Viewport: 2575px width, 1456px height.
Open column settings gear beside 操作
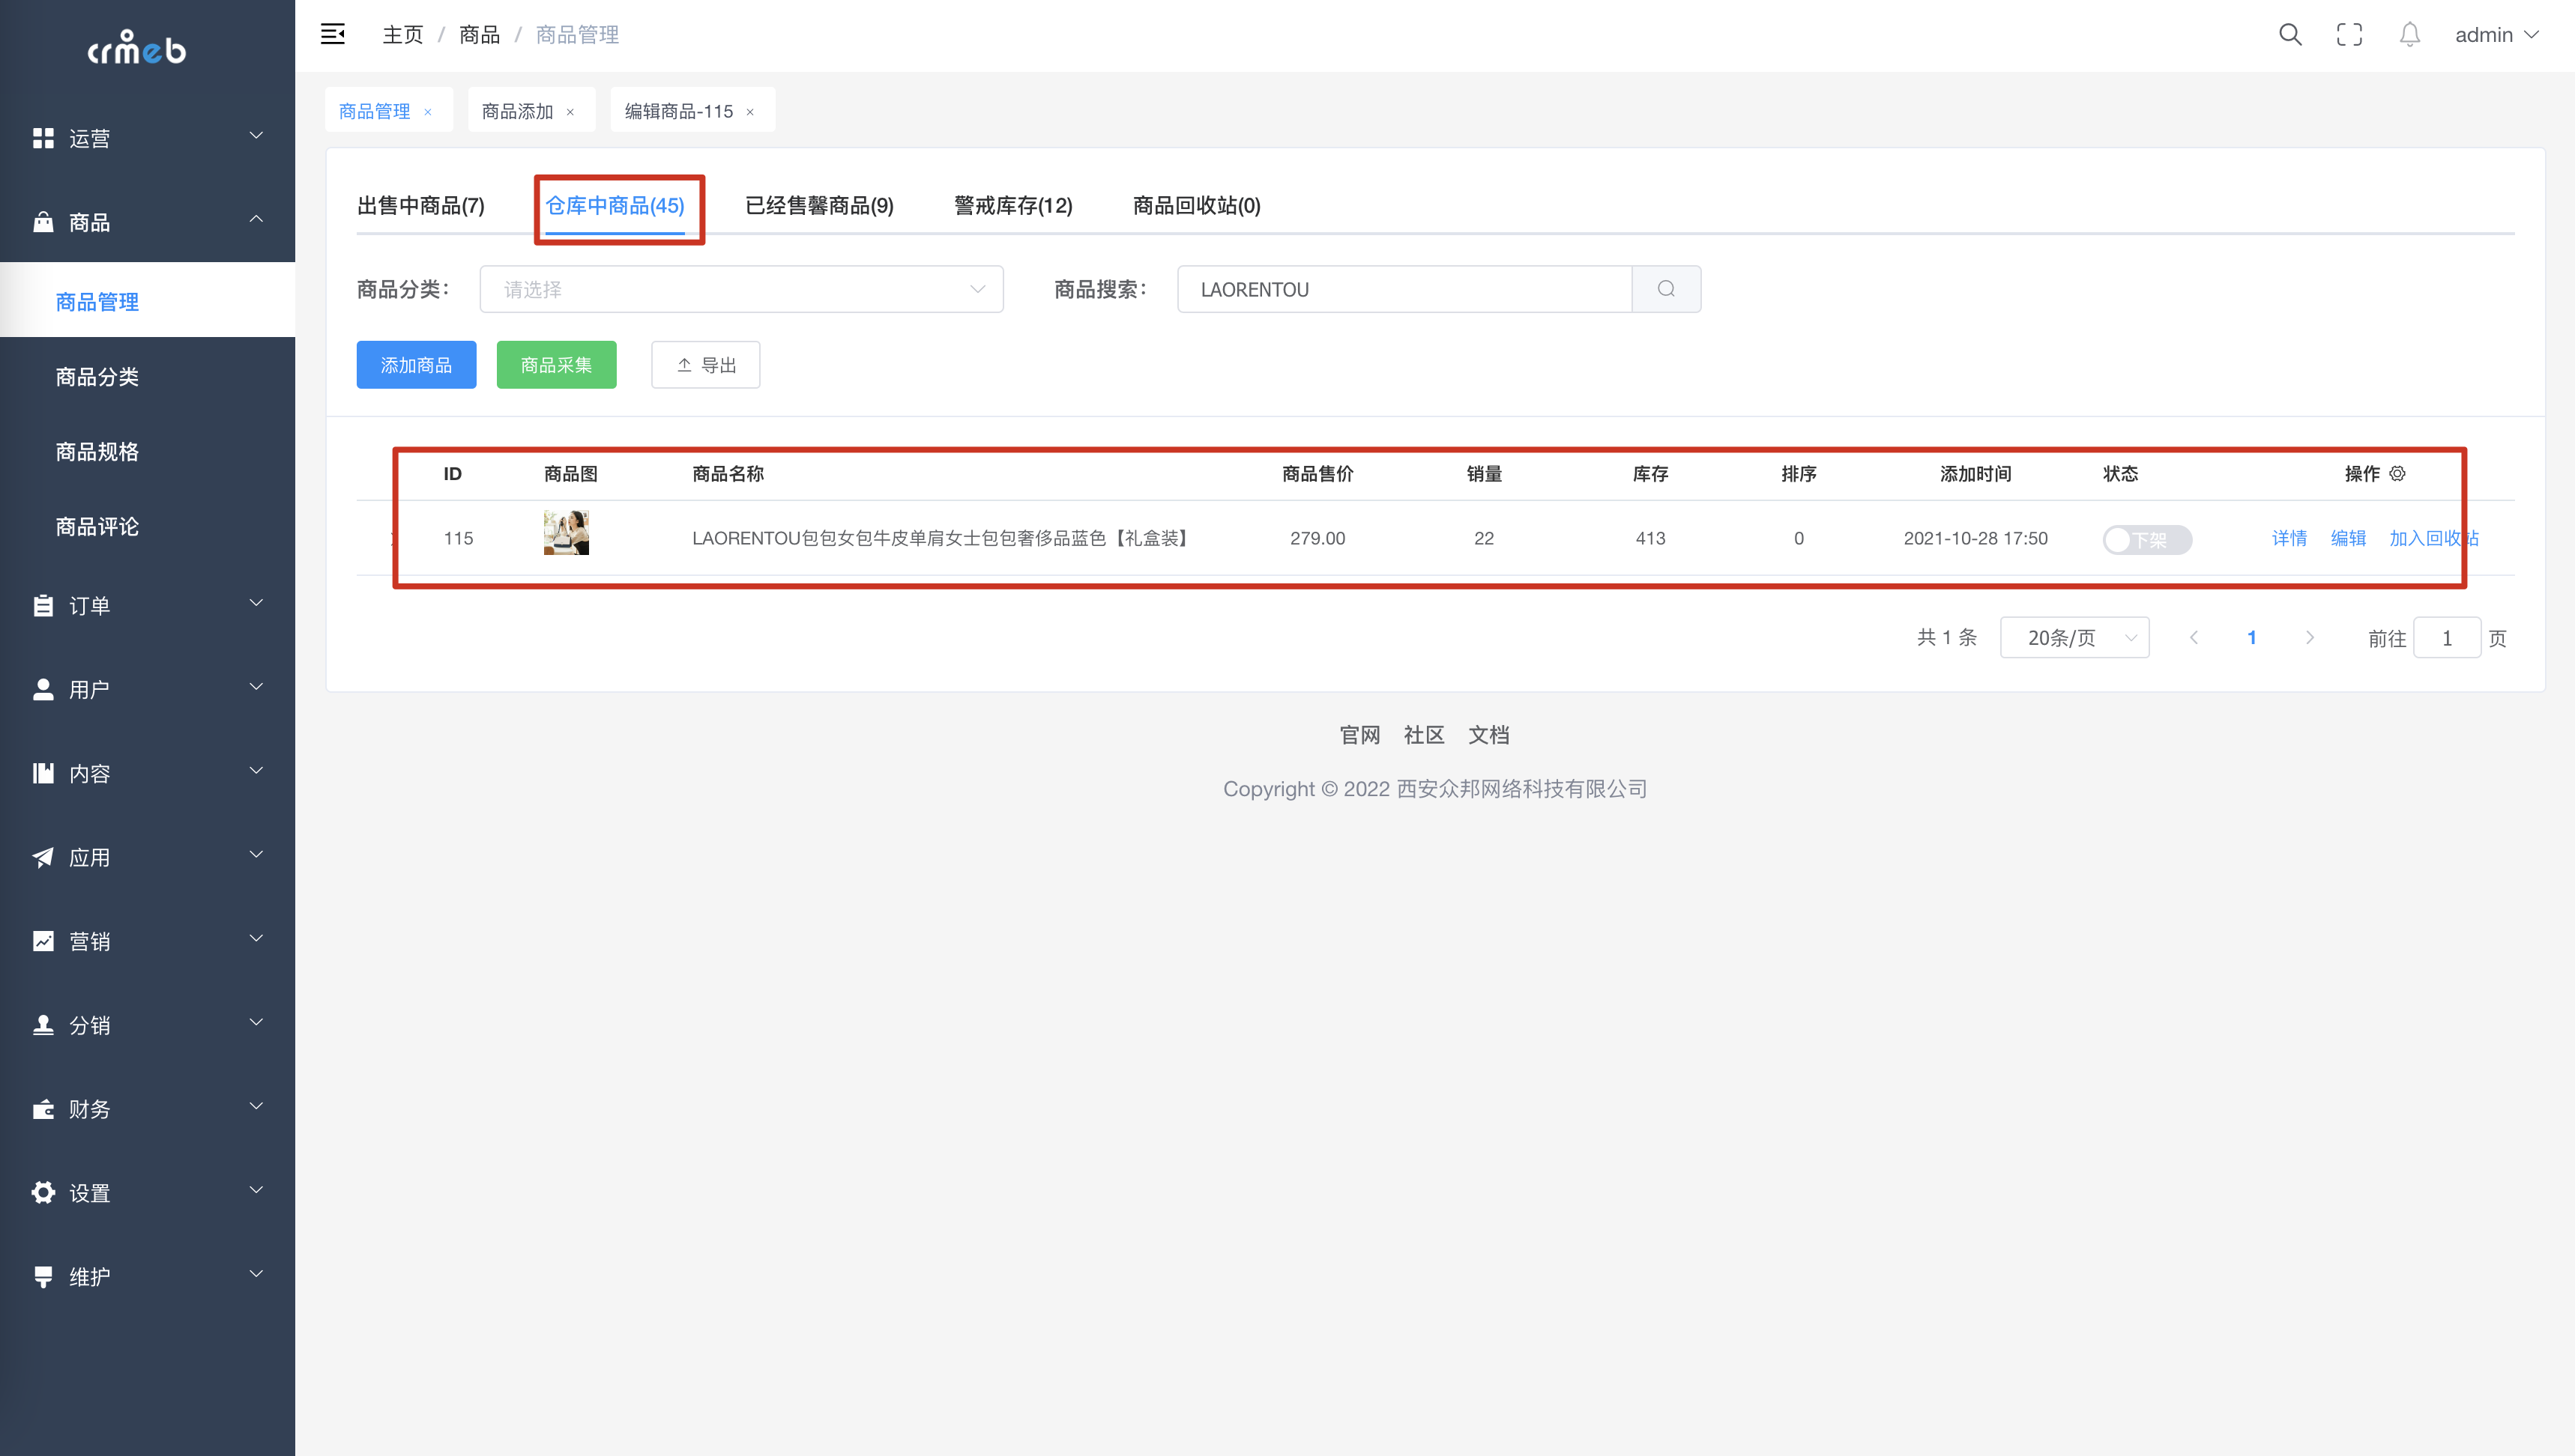pos(2398,474)
